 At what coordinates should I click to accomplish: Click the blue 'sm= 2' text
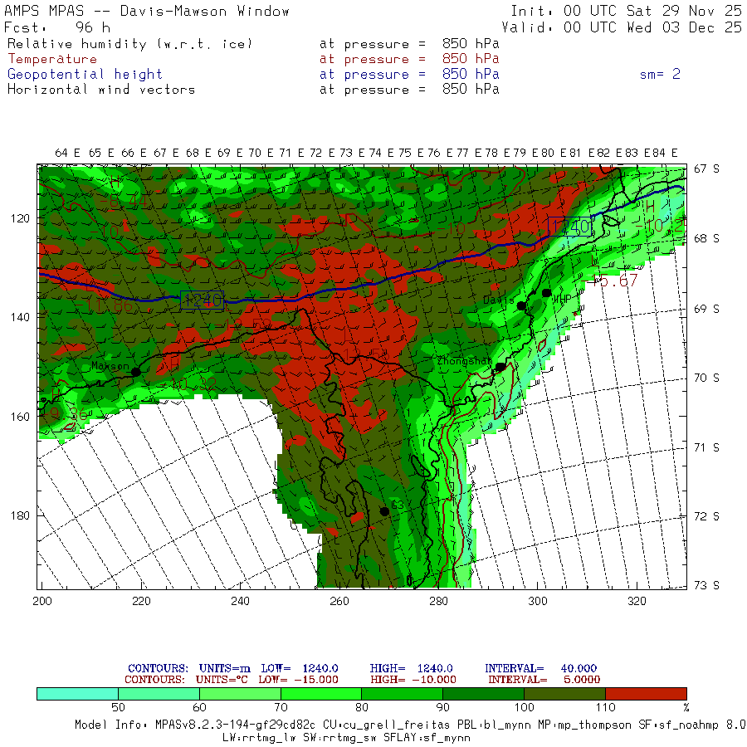click(660, 75)
